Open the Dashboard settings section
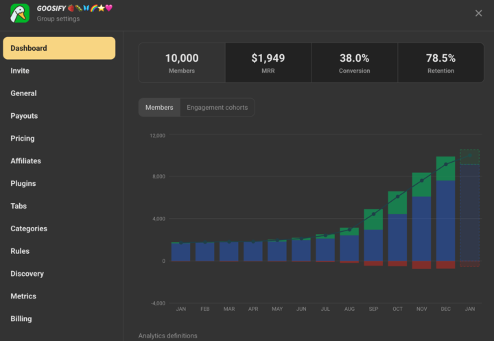 point(59,48)
